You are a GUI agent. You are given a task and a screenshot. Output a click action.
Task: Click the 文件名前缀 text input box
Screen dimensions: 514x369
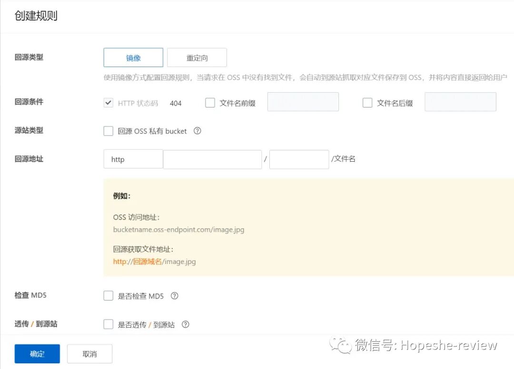303,102
